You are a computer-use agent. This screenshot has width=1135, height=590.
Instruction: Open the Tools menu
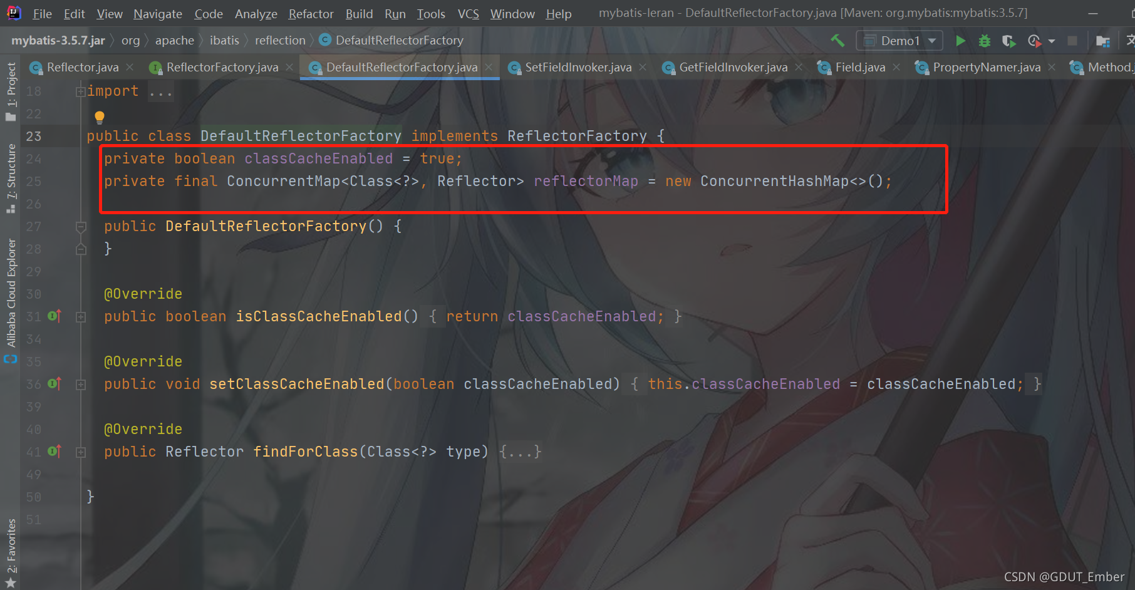coord(431,14)
